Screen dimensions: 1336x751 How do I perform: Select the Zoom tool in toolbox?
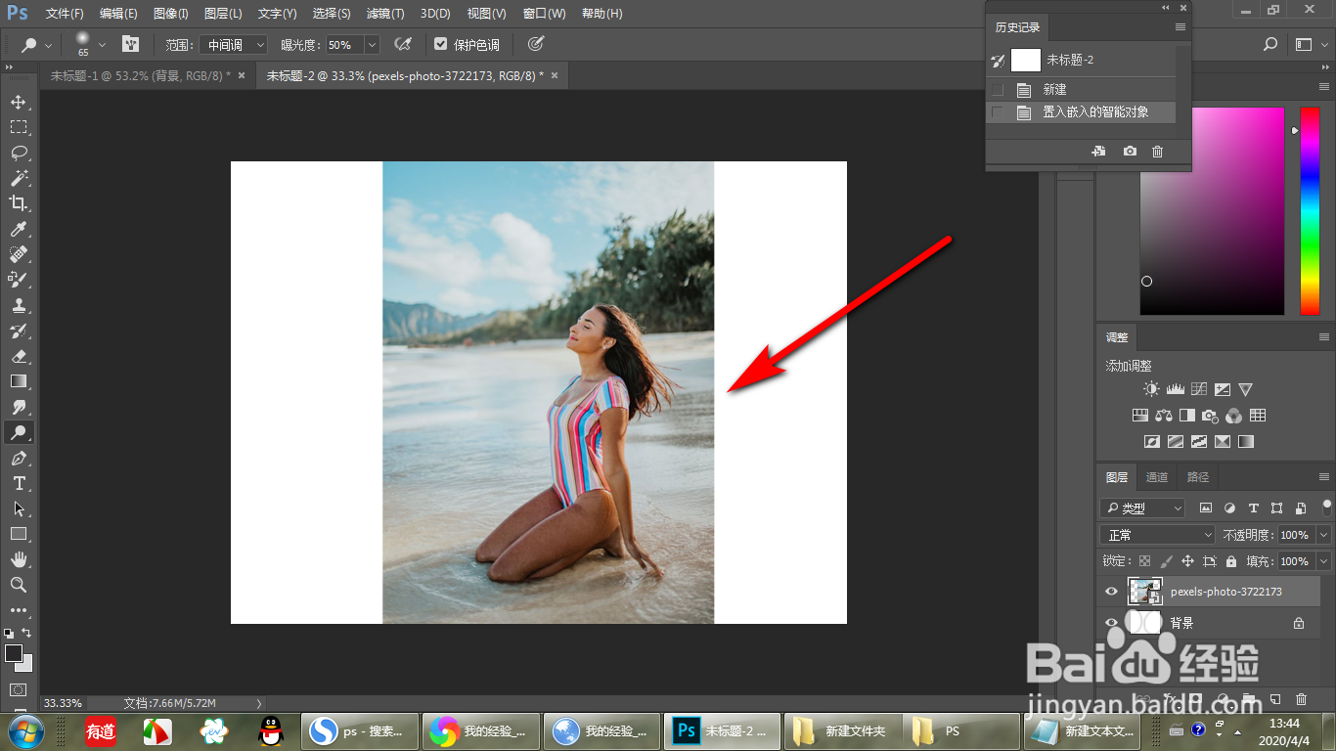click(x=19, y=585)
